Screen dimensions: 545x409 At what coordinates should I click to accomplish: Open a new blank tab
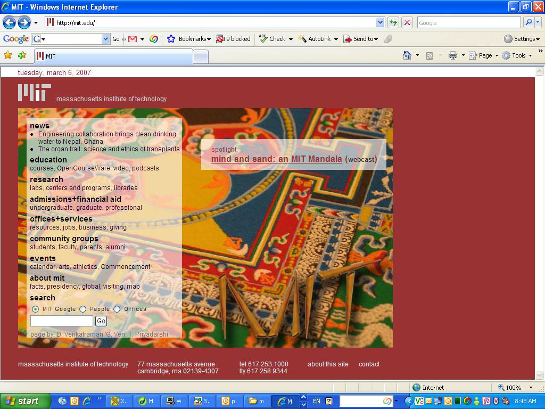[x=201, y=56]
